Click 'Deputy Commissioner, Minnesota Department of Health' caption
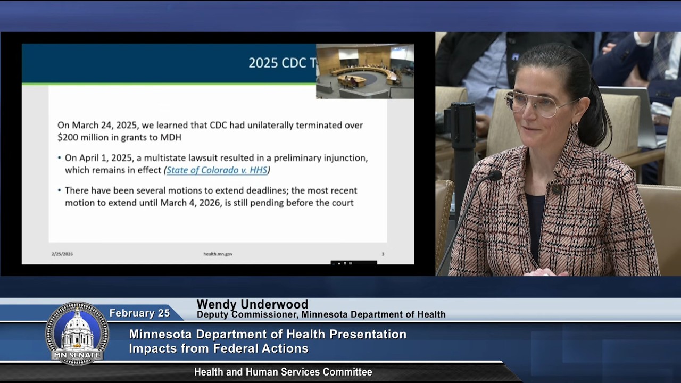This screenshot has width=681, height=383. [x=321, y=314]
